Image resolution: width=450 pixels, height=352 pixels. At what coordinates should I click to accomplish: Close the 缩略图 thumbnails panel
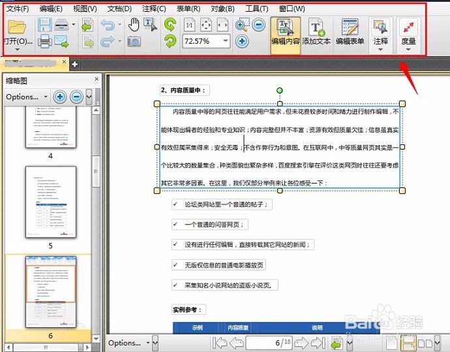point(97,79)
